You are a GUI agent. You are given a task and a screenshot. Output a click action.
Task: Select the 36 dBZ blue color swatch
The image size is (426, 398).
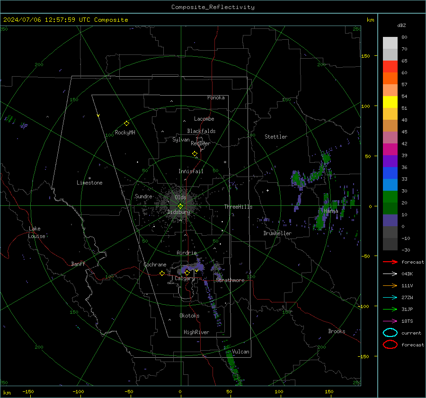(390, 173)
